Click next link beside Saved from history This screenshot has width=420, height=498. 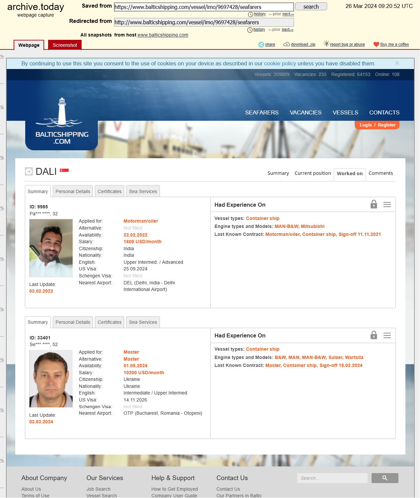(288, 14)
